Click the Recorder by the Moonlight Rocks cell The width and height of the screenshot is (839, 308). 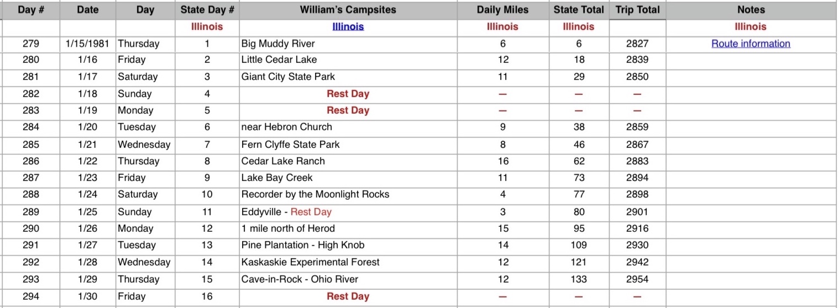coord(348,194)
